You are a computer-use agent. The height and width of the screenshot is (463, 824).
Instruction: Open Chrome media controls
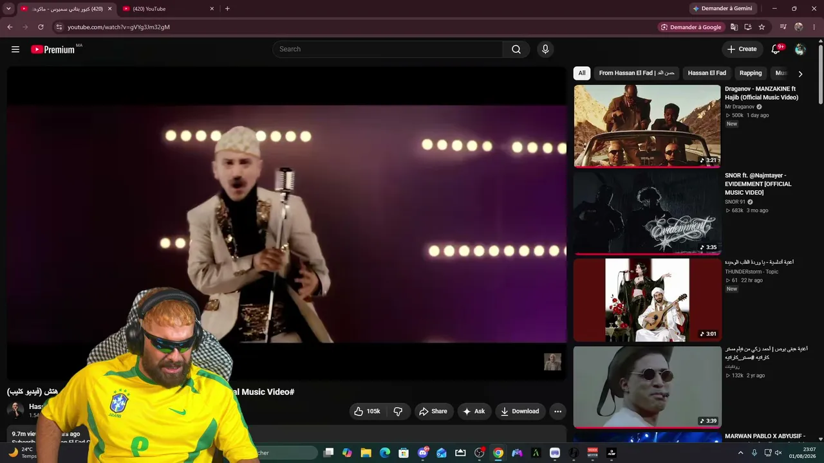coord(783,27)
